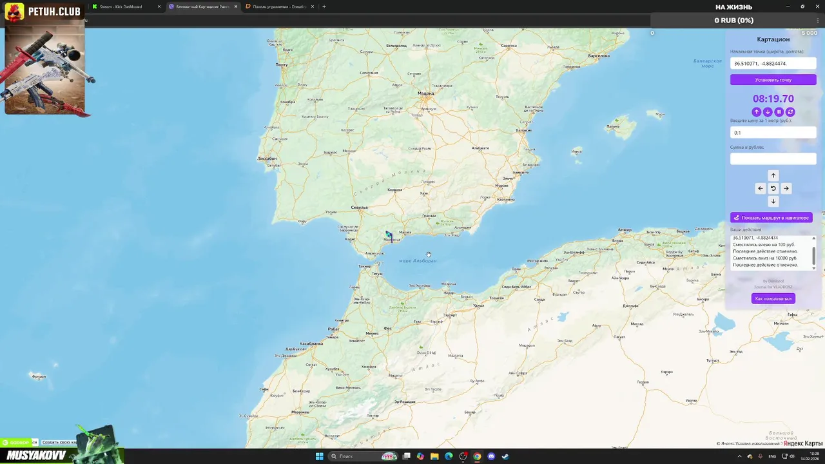
Task: Open Google Chrome from the taskbar
Action: click(477, 456)
